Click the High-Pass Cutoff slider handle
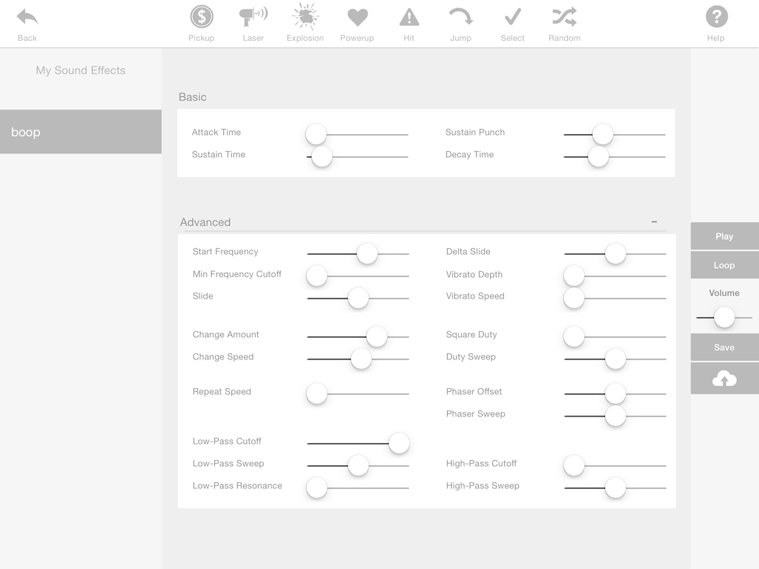 click(574, 465)
